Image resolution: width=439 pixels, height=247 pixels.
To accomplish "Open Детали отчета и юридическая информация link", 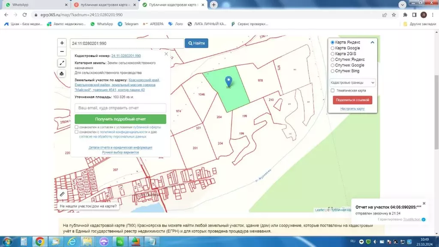I will 120,148.
